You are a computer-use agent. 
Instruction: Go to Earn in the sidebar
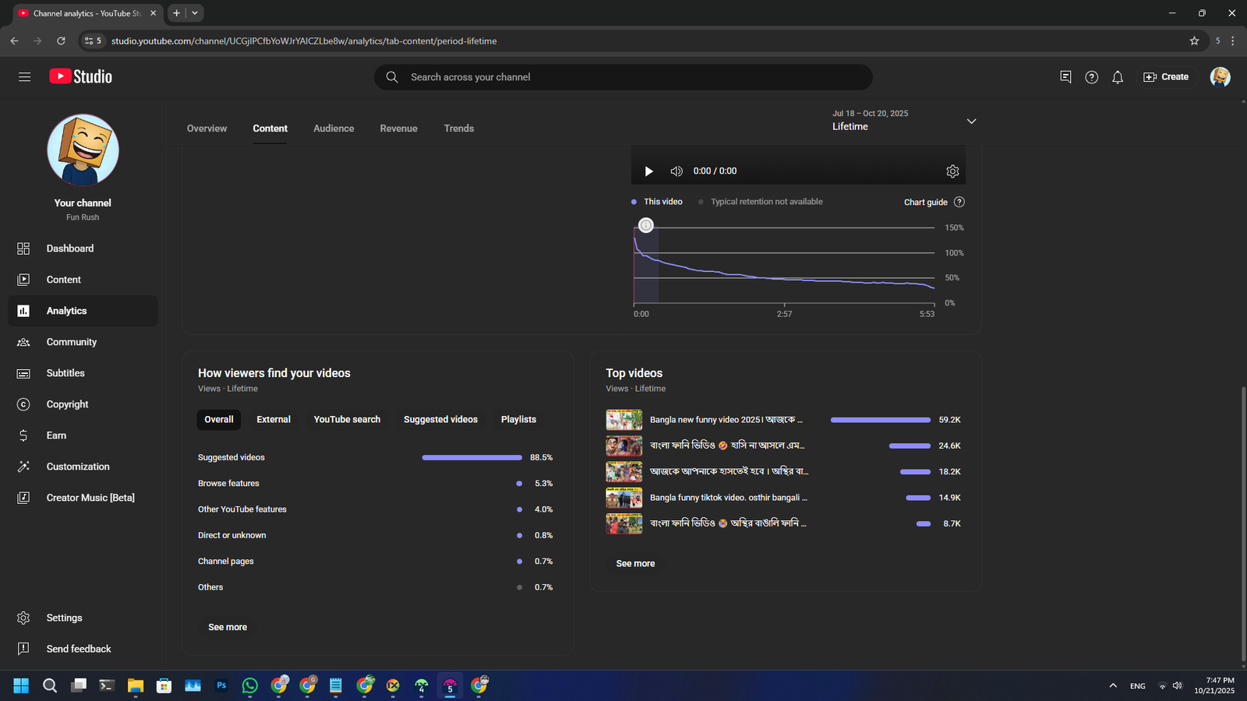[56, 435]
